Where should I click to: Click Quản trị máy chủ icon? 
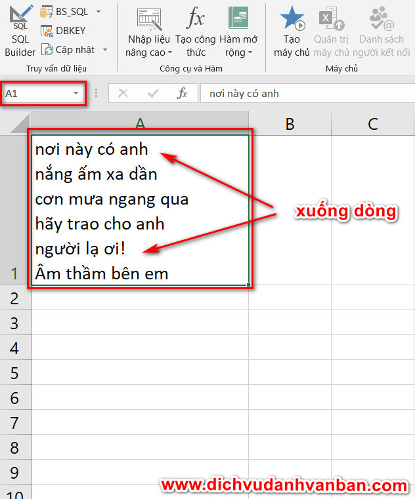tap(332, 18)
